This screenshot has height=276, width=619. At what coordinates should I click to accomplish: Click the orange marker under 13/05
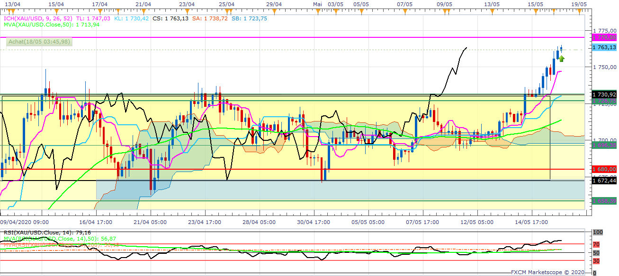pos(492,9)
